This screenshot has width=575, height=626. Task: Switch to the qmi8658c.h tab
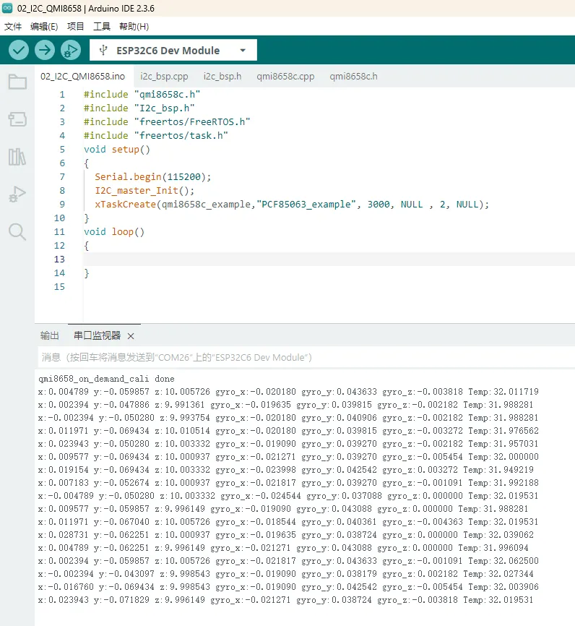pos(353,76)
